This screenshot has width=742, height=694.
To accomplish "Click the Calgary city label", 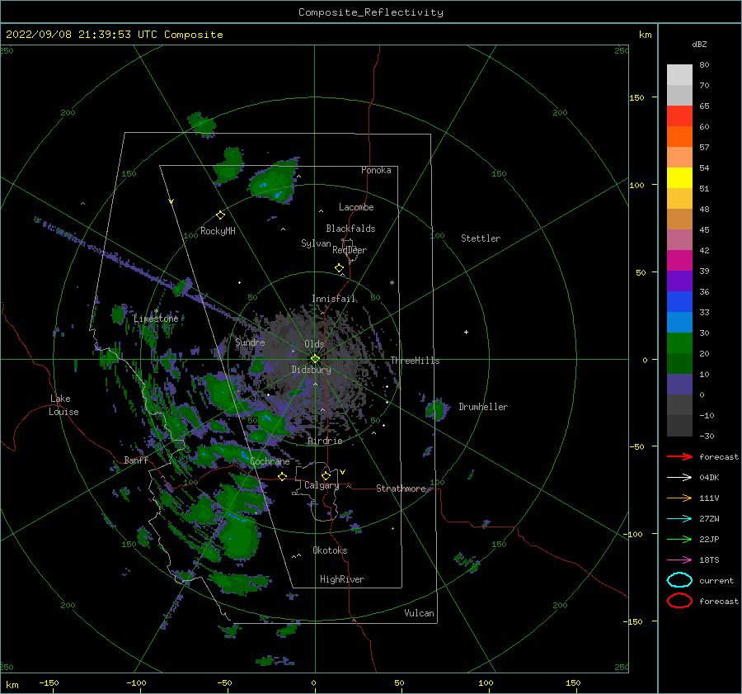I will coord(322,485).
